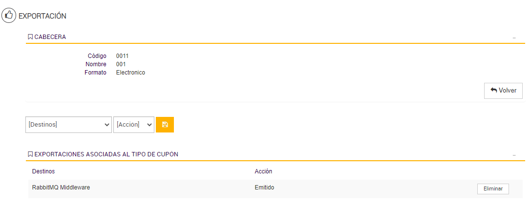The height and width of the screenshot is (207, 531).
Task: Click the Código value 0011
Action: [x=122, y=56]
